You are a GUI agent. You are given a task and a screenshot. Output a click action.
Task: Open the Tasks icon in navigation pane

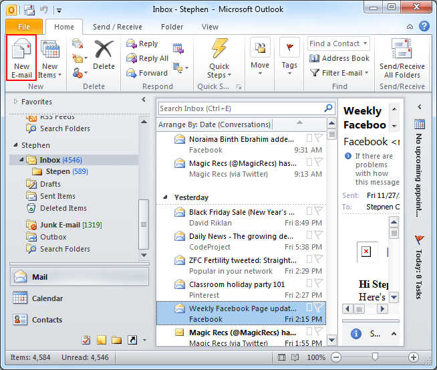point(86,340)
